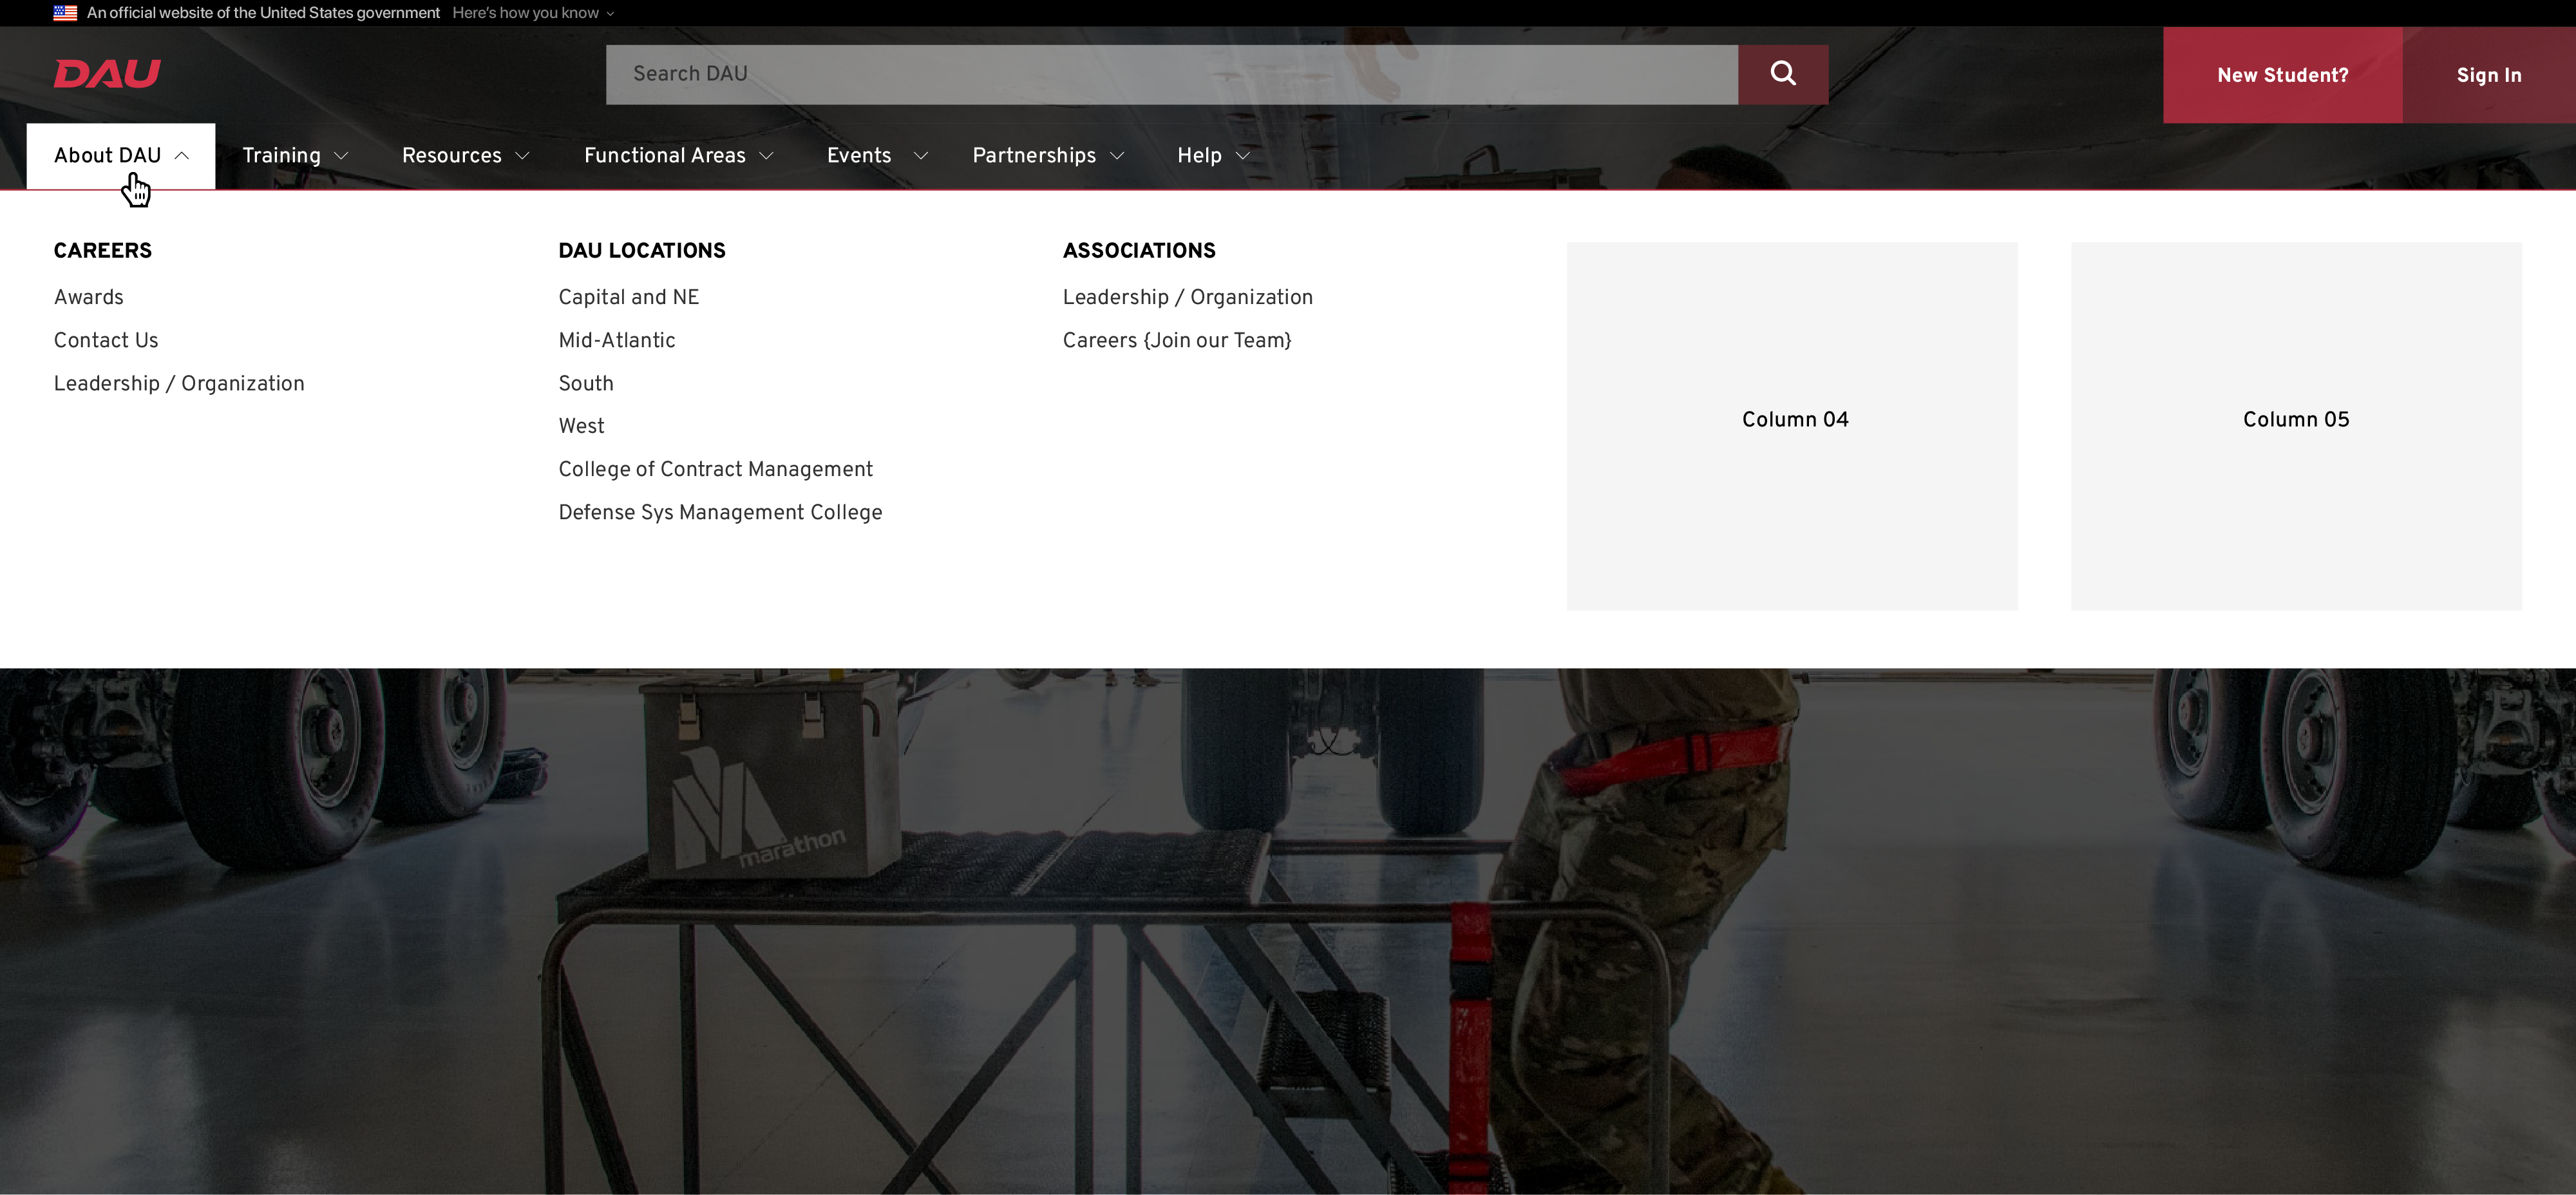Expand the Help dropdown chevron

pyautogui.click(x=1243, y=156)
